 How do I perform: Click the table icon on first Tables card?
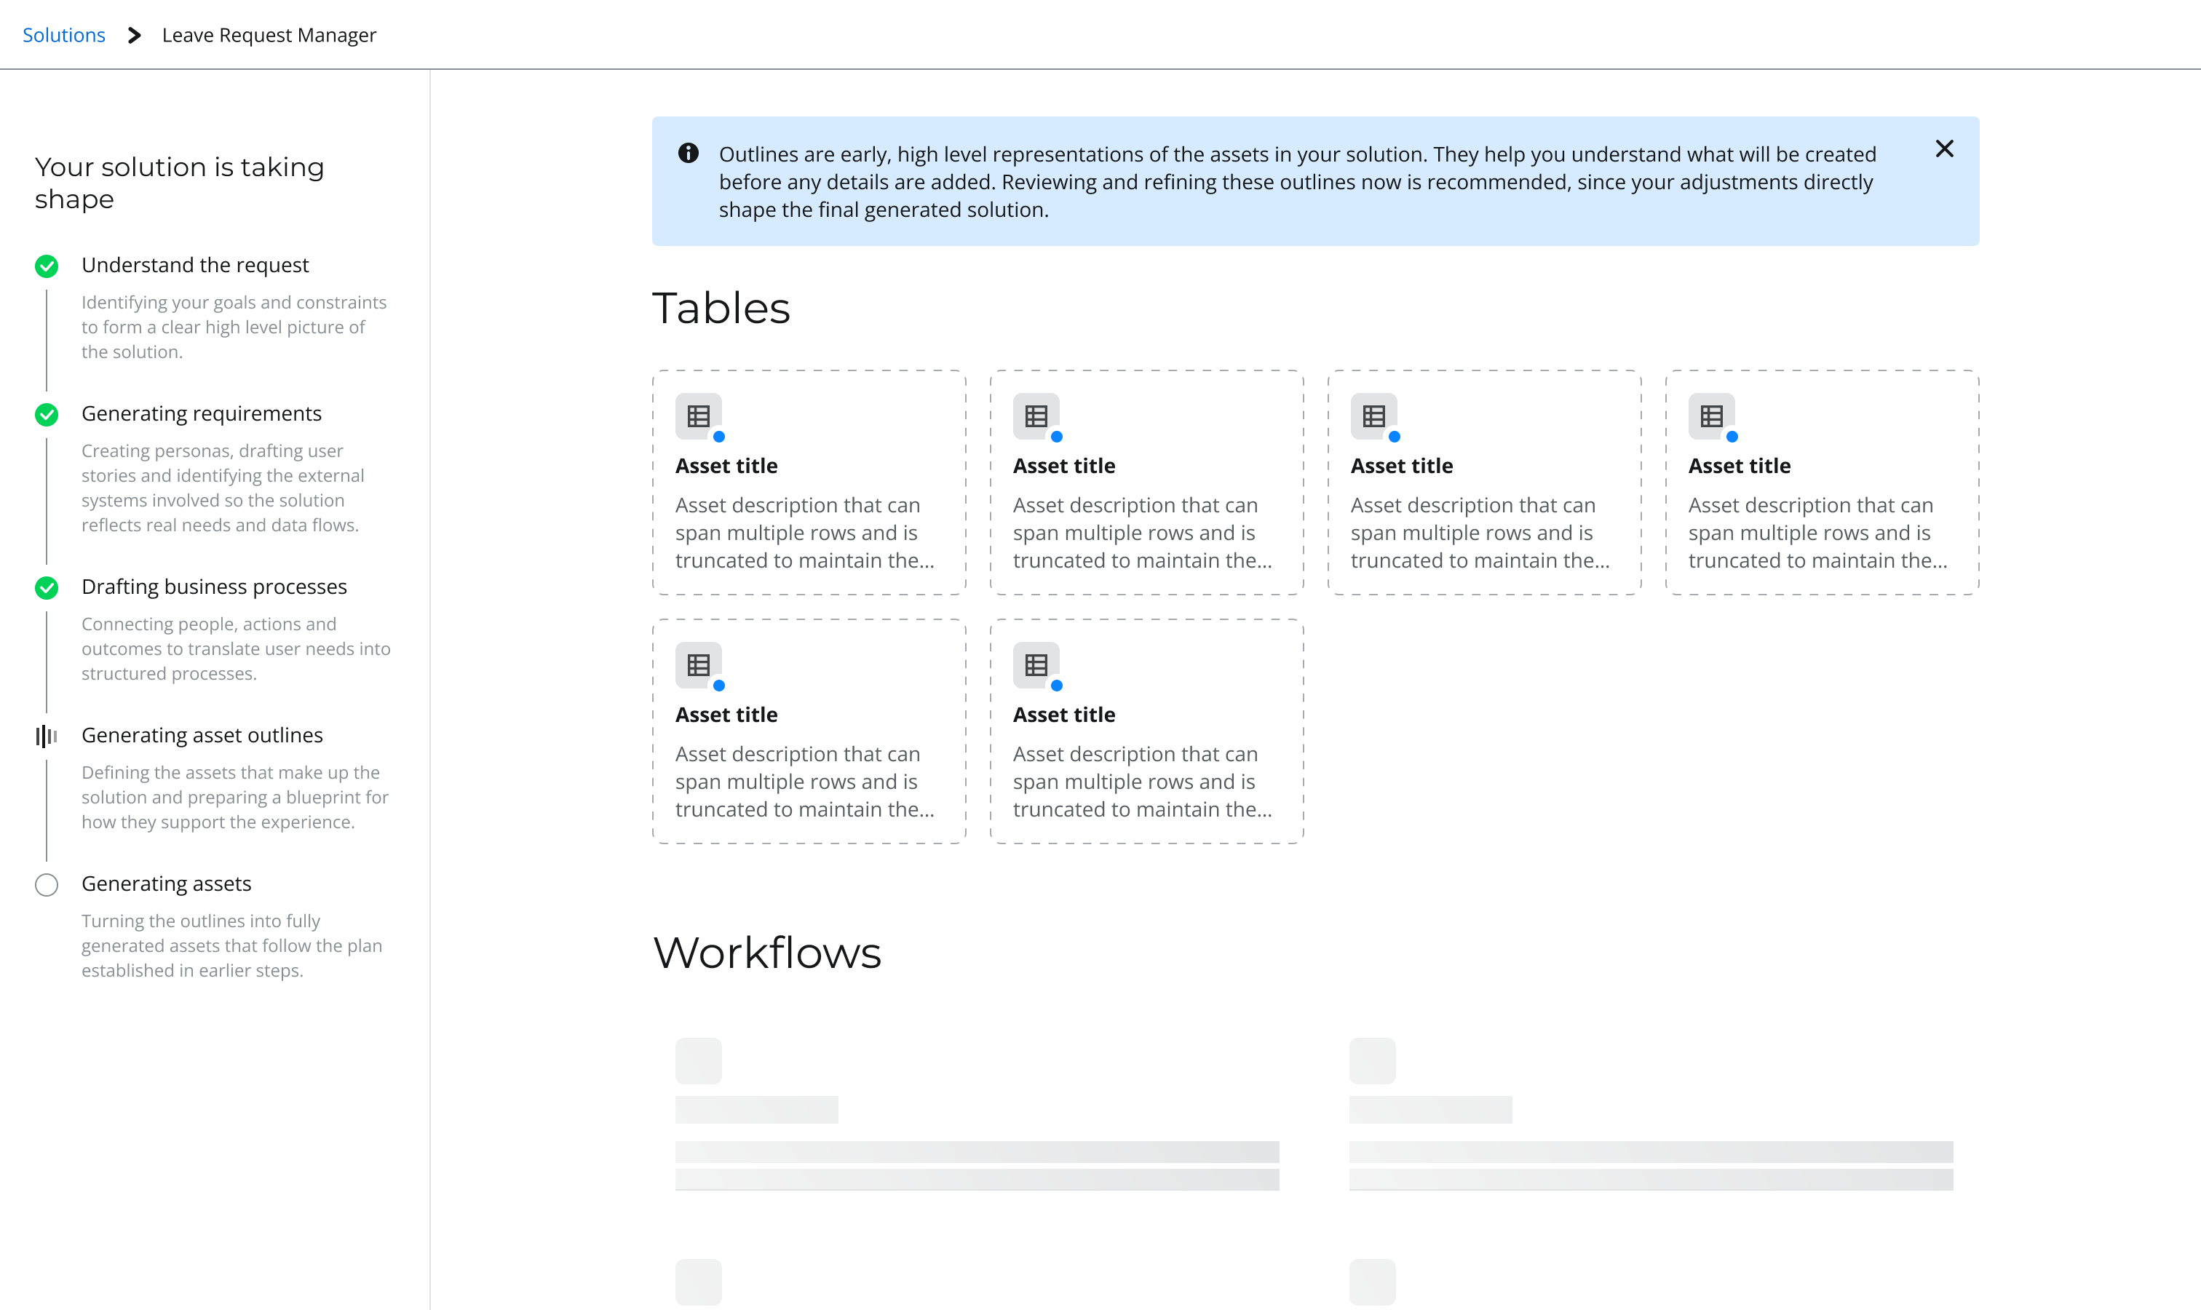(698, 416)
